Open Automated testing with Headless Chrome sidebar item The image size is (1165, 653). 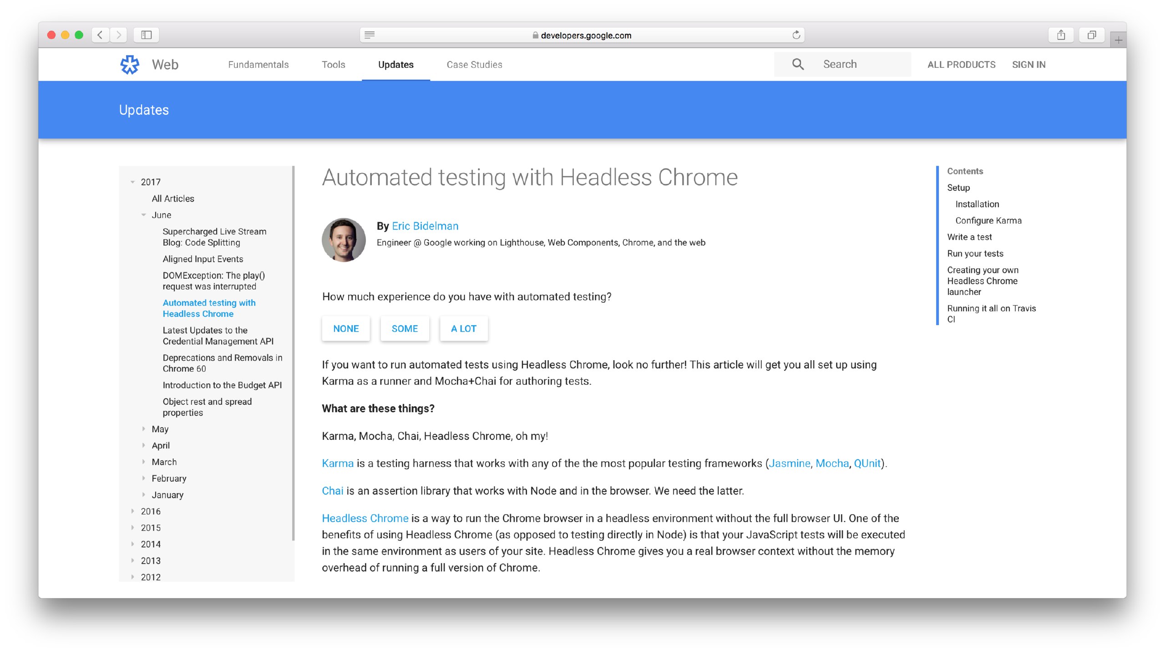tap(209, 308)
